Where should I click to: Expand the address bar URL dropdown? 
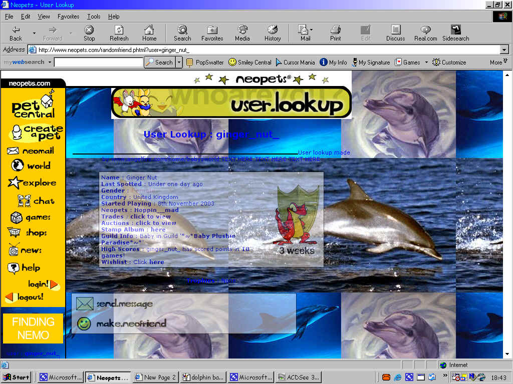[504, 49]
